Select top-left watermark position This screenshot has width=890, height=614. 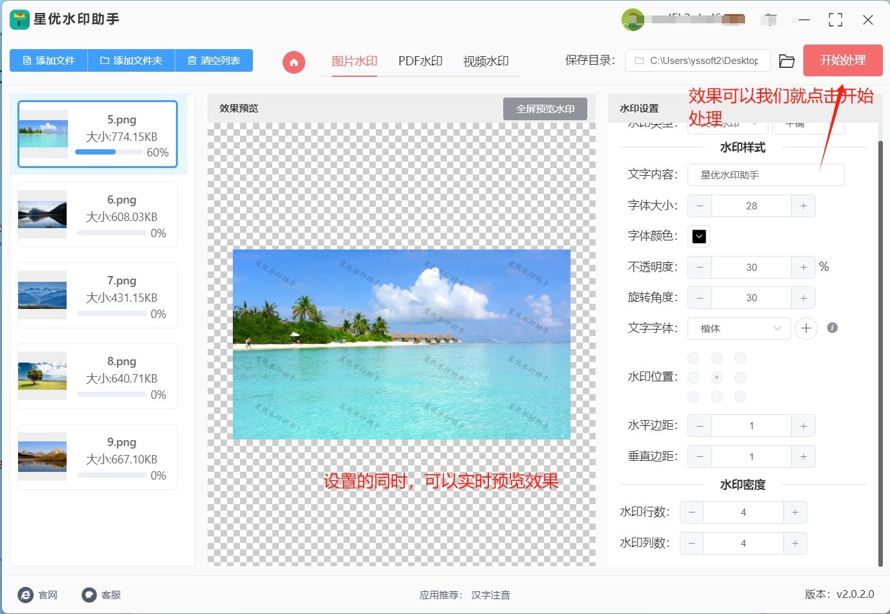click(693, 358)
